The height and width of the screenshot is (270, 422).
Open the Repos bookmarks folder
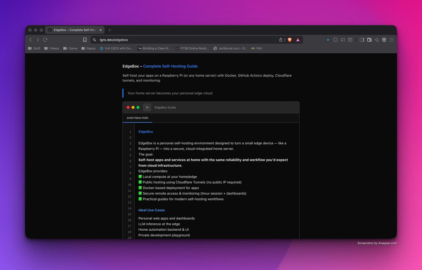click(89, 48)
